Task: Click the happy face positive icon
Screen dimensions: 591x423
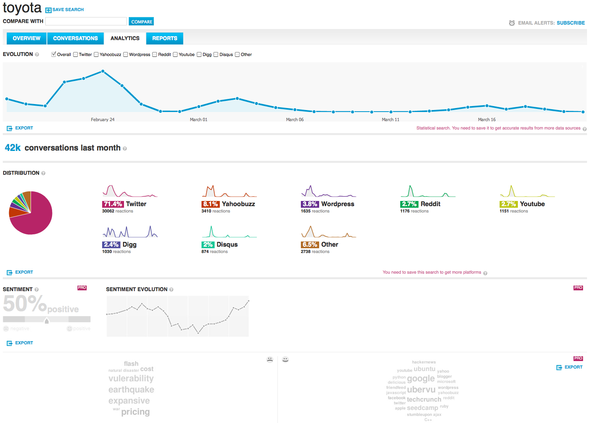Action: point(285,359)
